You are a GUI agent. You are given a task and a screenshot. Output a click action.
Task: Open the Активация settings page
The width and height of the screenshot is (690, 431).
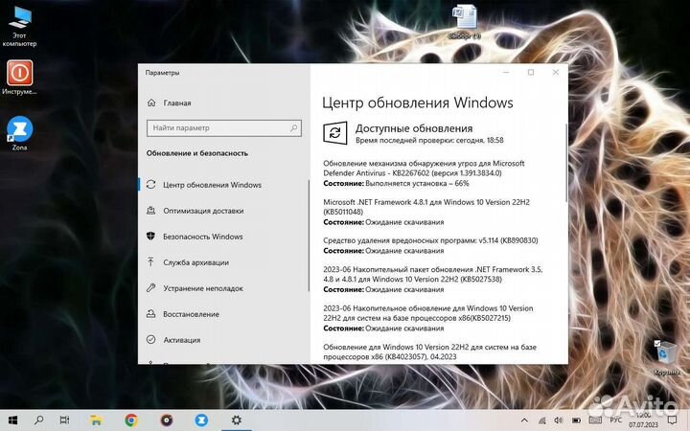coord(182,340)
